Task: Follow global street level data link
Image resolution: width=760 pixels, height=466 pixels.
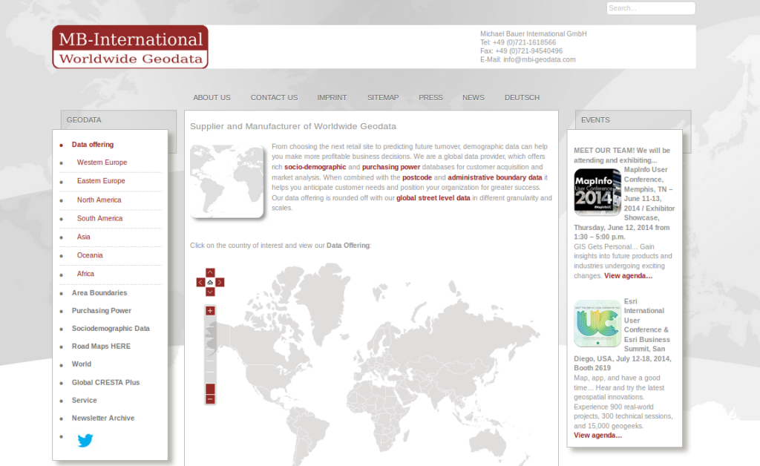Action: 433,197
